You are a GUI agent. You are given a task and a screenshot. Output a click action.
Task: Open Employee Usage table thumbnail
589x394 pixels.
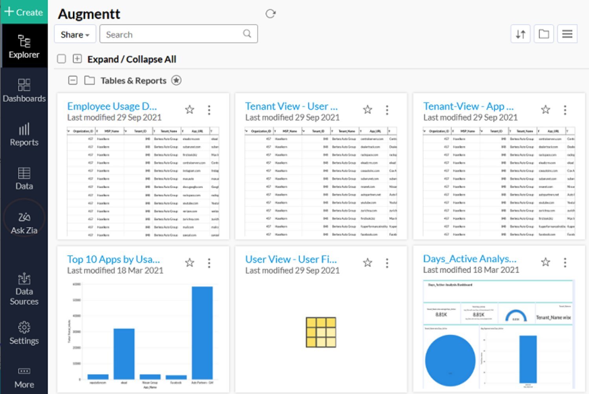click(143, 182)
